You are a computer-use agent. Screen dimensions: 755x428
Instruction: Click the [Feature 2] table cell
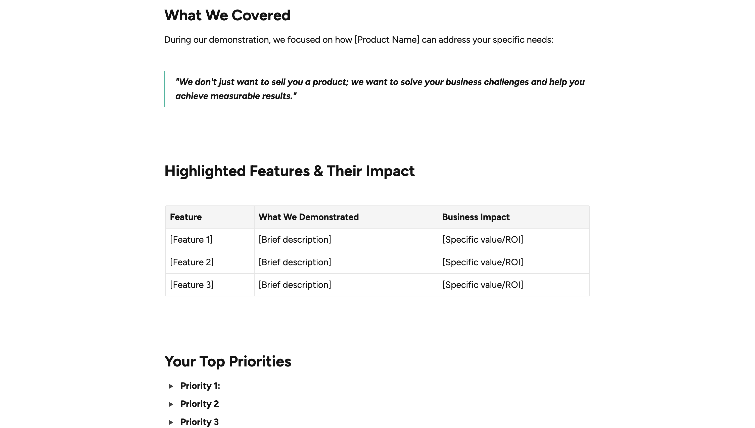210,262
